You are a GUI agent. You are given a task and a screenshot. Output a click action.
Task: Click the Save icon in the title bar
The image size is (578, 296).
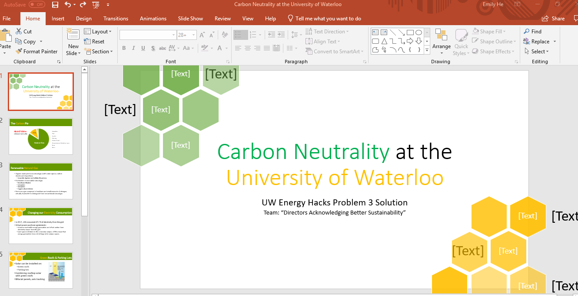[x=55, y=5]
